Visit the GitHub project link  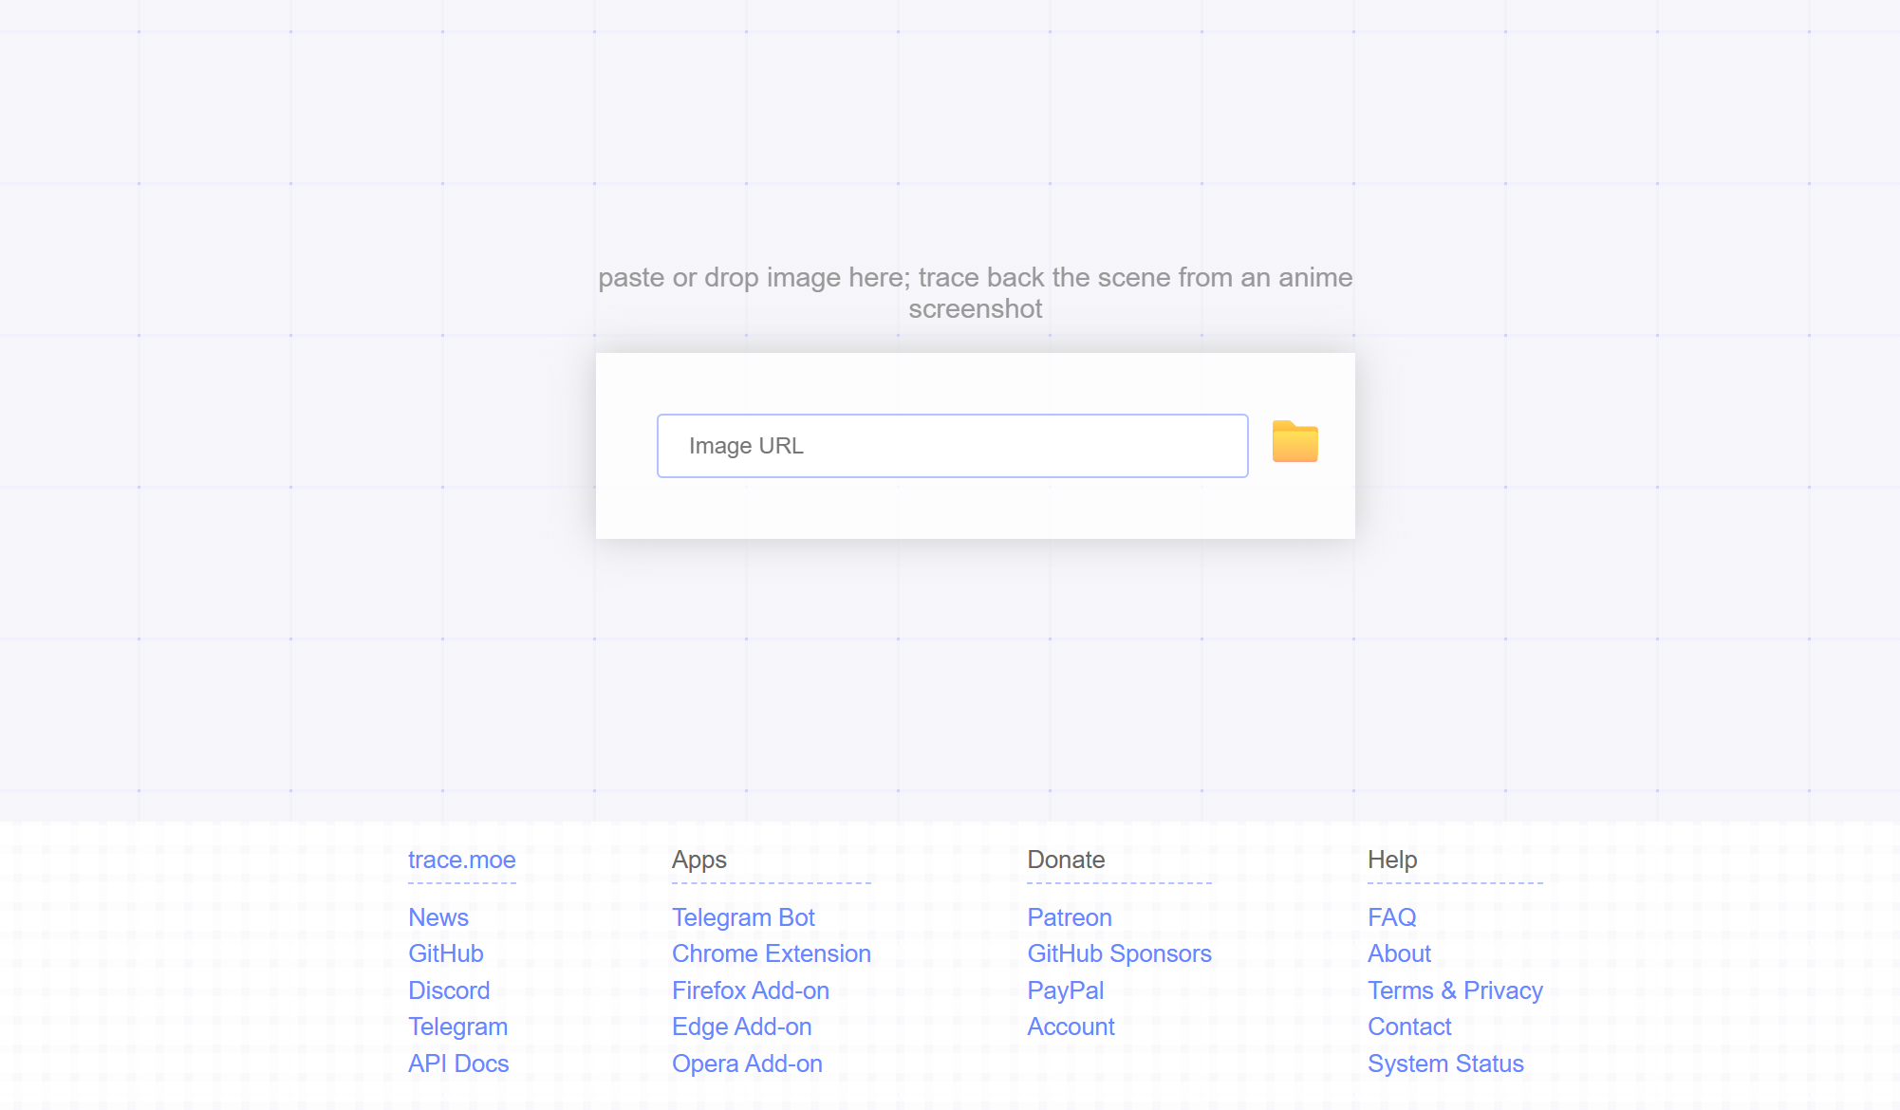445,953
